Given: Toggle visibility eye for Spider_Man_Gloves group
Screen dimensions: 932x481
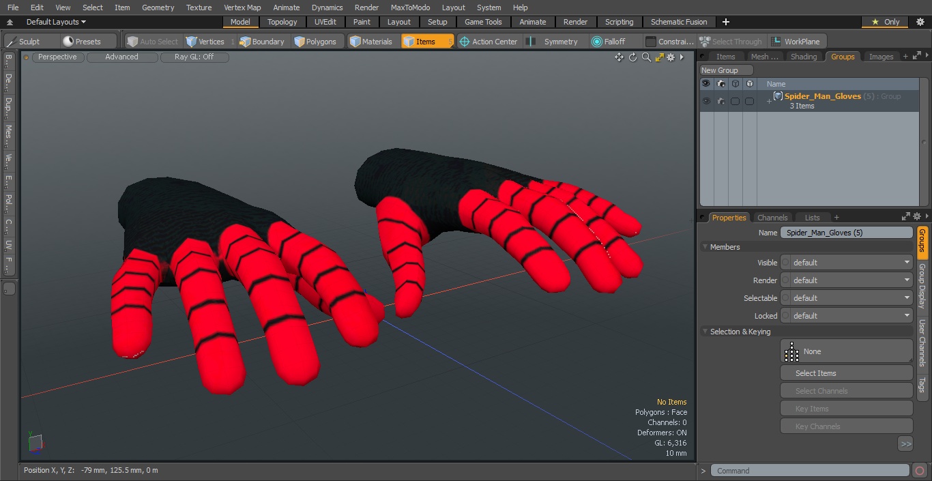Looking at the screenshot, I should [x=706, y=101].
